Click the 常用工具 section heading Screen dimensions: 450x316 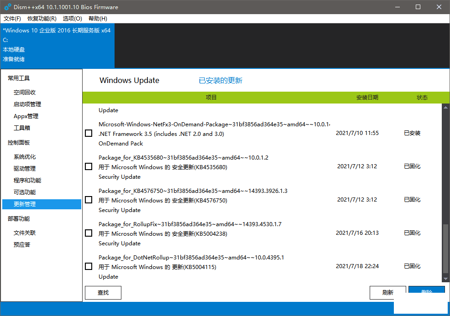pyautogui.click(x=19, y=78)
